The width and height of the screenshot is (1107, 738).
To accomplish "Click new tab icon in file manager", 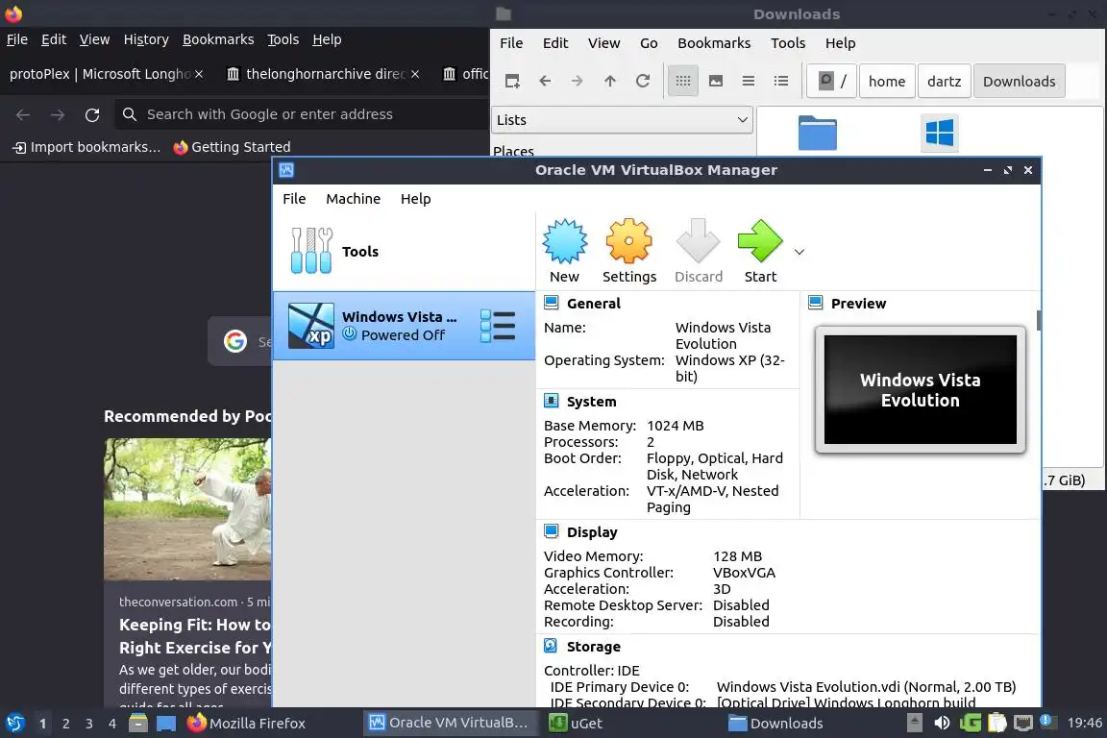I will coord(512,82).
